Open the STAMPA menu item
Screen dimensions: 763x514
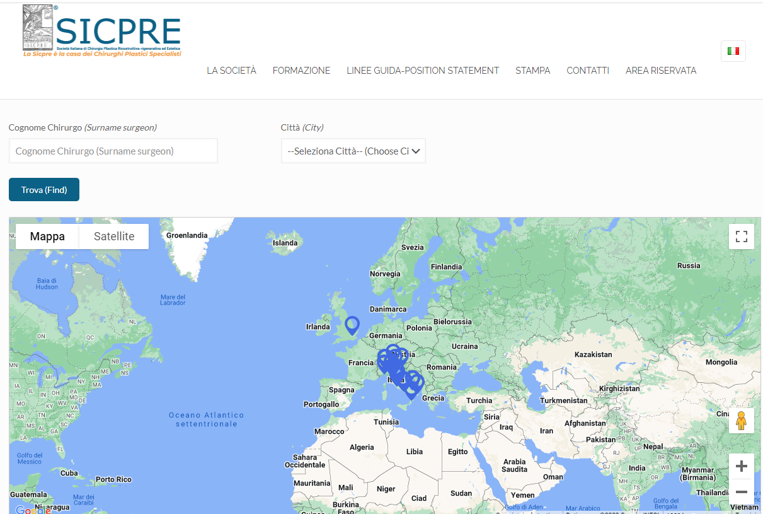tap(532, 71)
